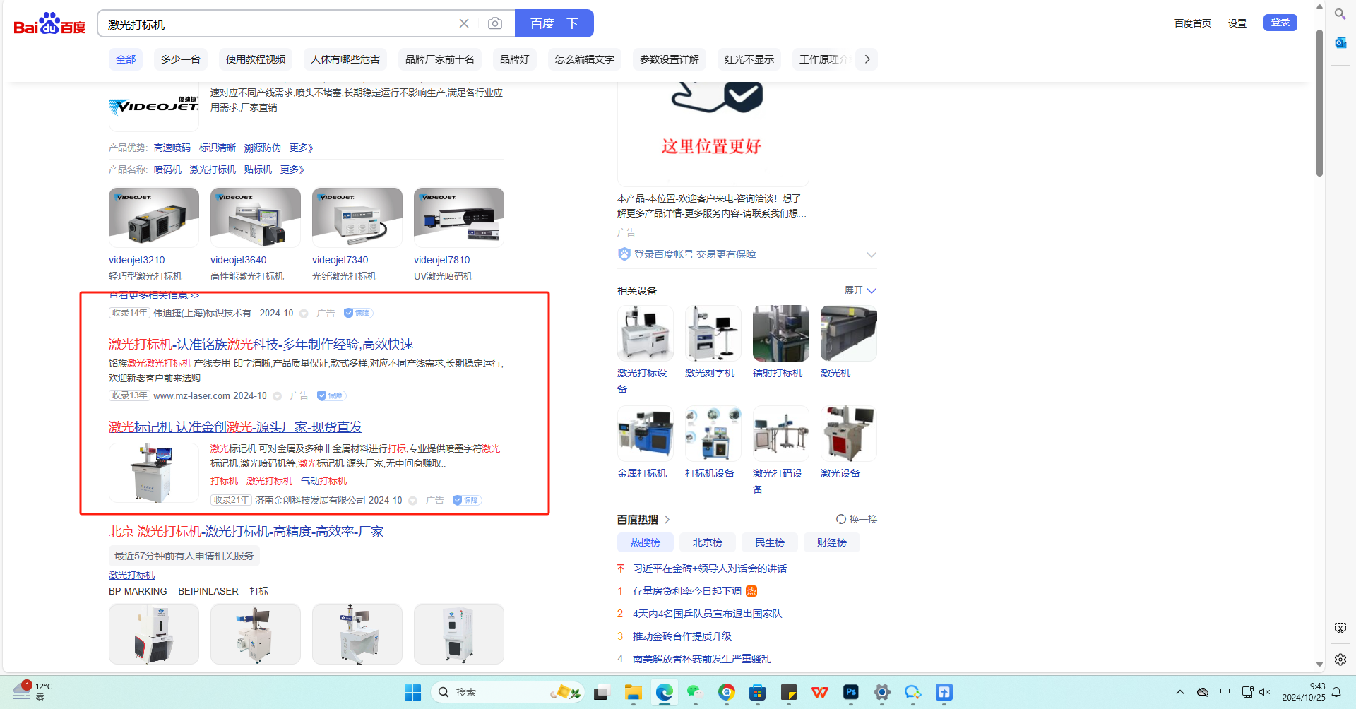Click the sidebar screenshot tool icon
Viewport: 1356px width, 709px height.
tap(1340, 628)
